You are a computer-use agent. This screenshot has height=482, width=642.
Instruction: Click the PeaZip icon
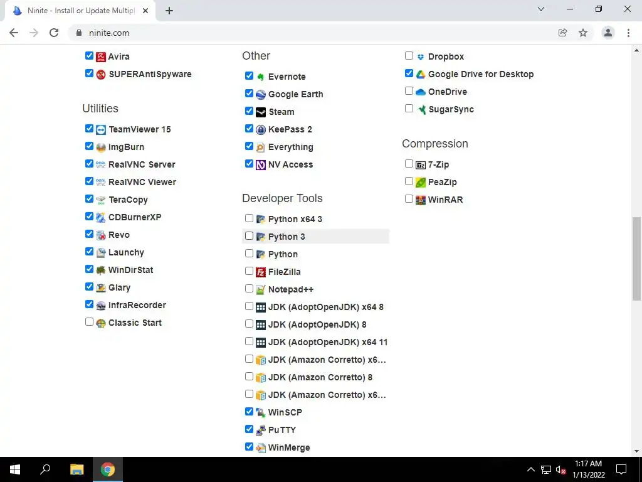(421, 183)
